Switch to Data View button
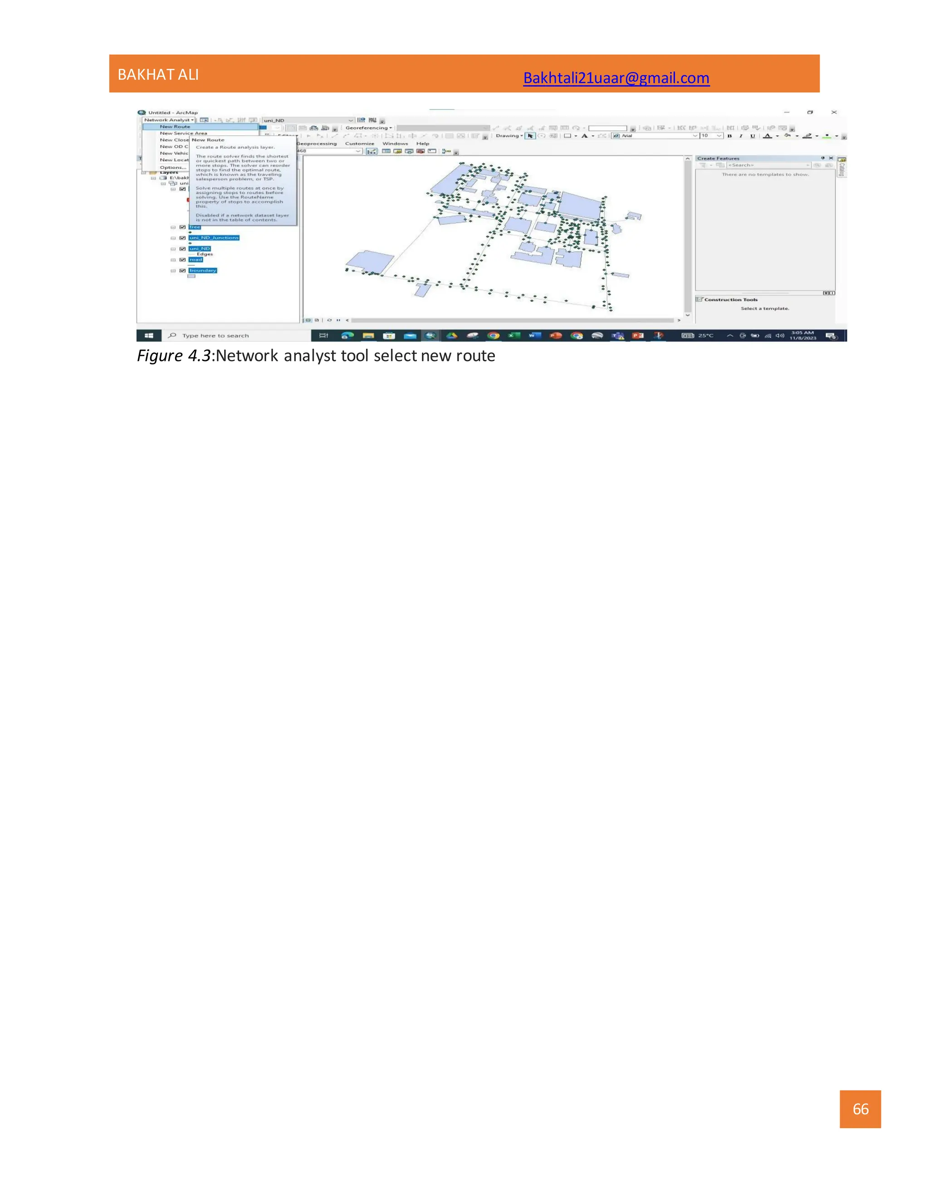Image resolution: width=929 pixels, height=1202 pixels. pyautogui.click(x=308, y=320)
